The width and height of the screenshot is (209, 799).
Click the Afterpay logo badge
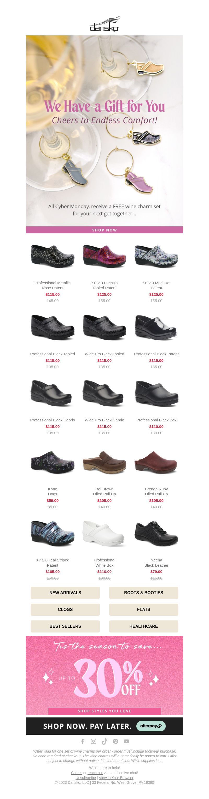[x=151, y=726]
